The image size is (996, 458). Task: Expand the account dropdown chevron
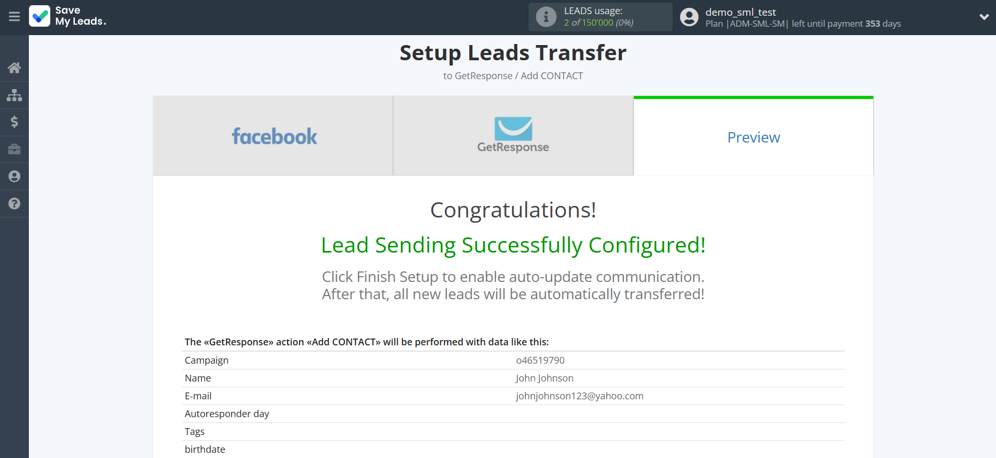pyautogui.click(x=984, y=17)
